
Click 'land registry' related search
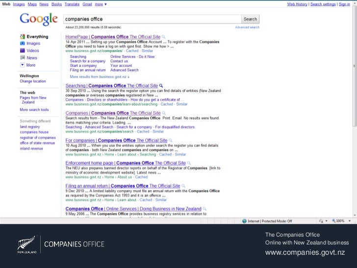click(30, 127)
